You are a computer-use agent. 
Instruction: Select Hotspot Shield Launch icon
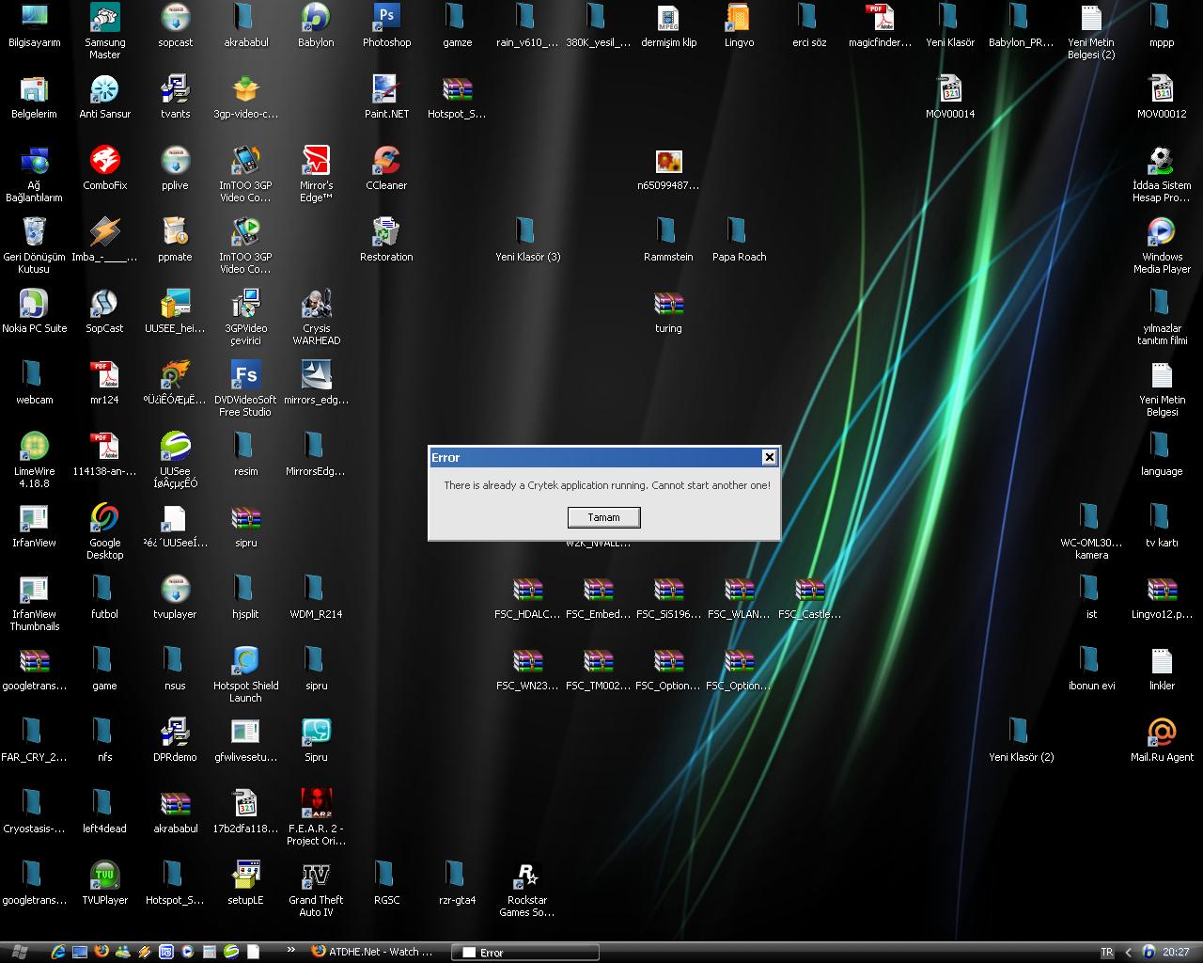click(x=245, y=674)
